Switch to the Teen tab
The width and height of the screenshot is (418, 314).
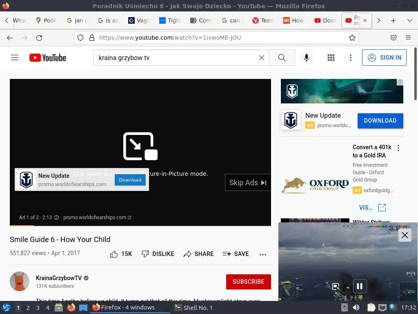[263, 20]
